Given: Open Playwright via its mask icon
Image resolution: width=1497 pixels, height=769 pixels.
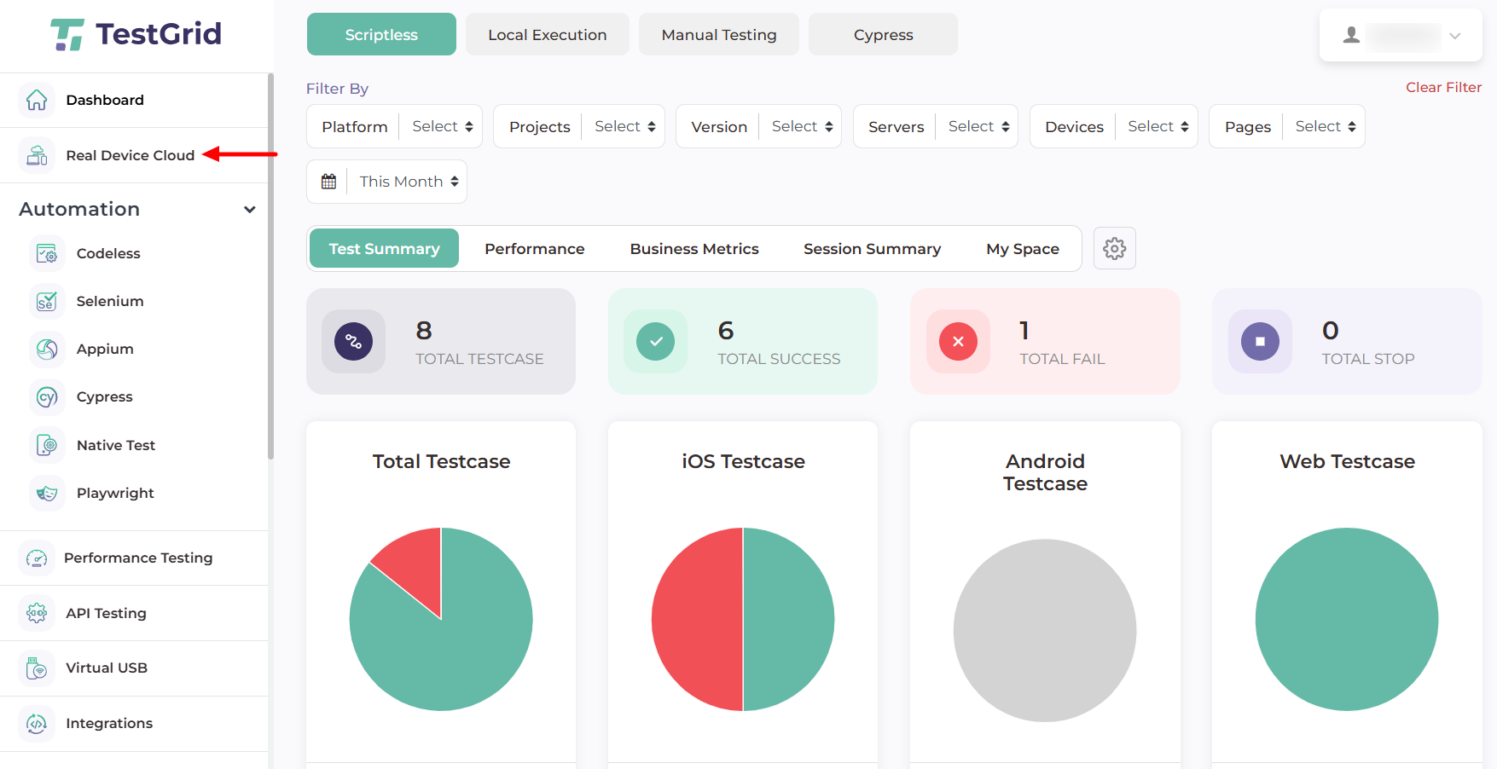Looking at the screenshot, I should coord(47,493).
